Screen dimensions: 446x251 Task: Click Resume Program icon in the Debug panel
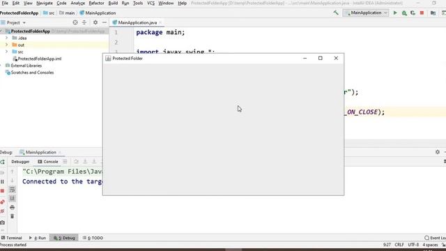[x=3, y=173]
